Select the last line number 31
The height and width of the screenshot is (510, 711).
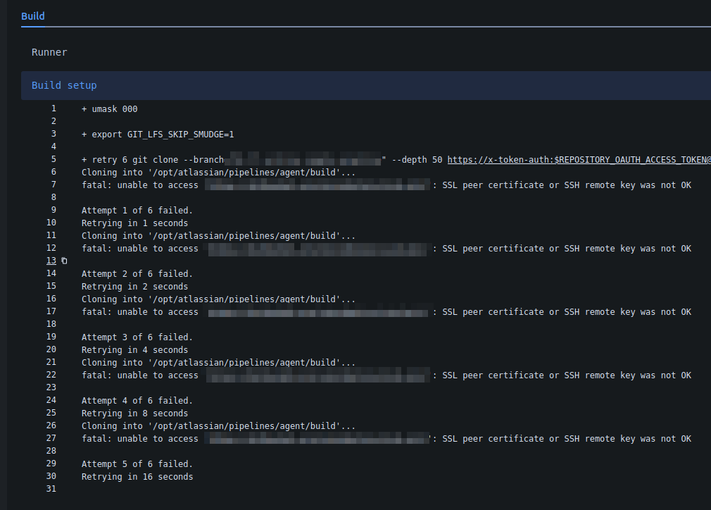pyautogui.click(x=51, y=488)
